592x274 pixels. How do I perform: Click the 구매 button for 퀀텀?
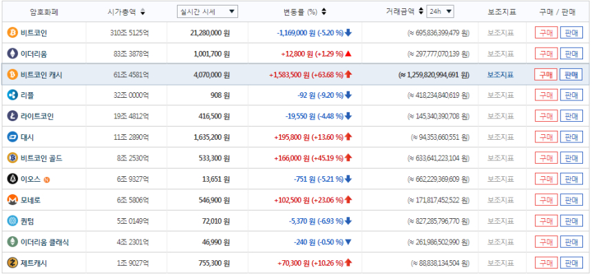[546, 221]
